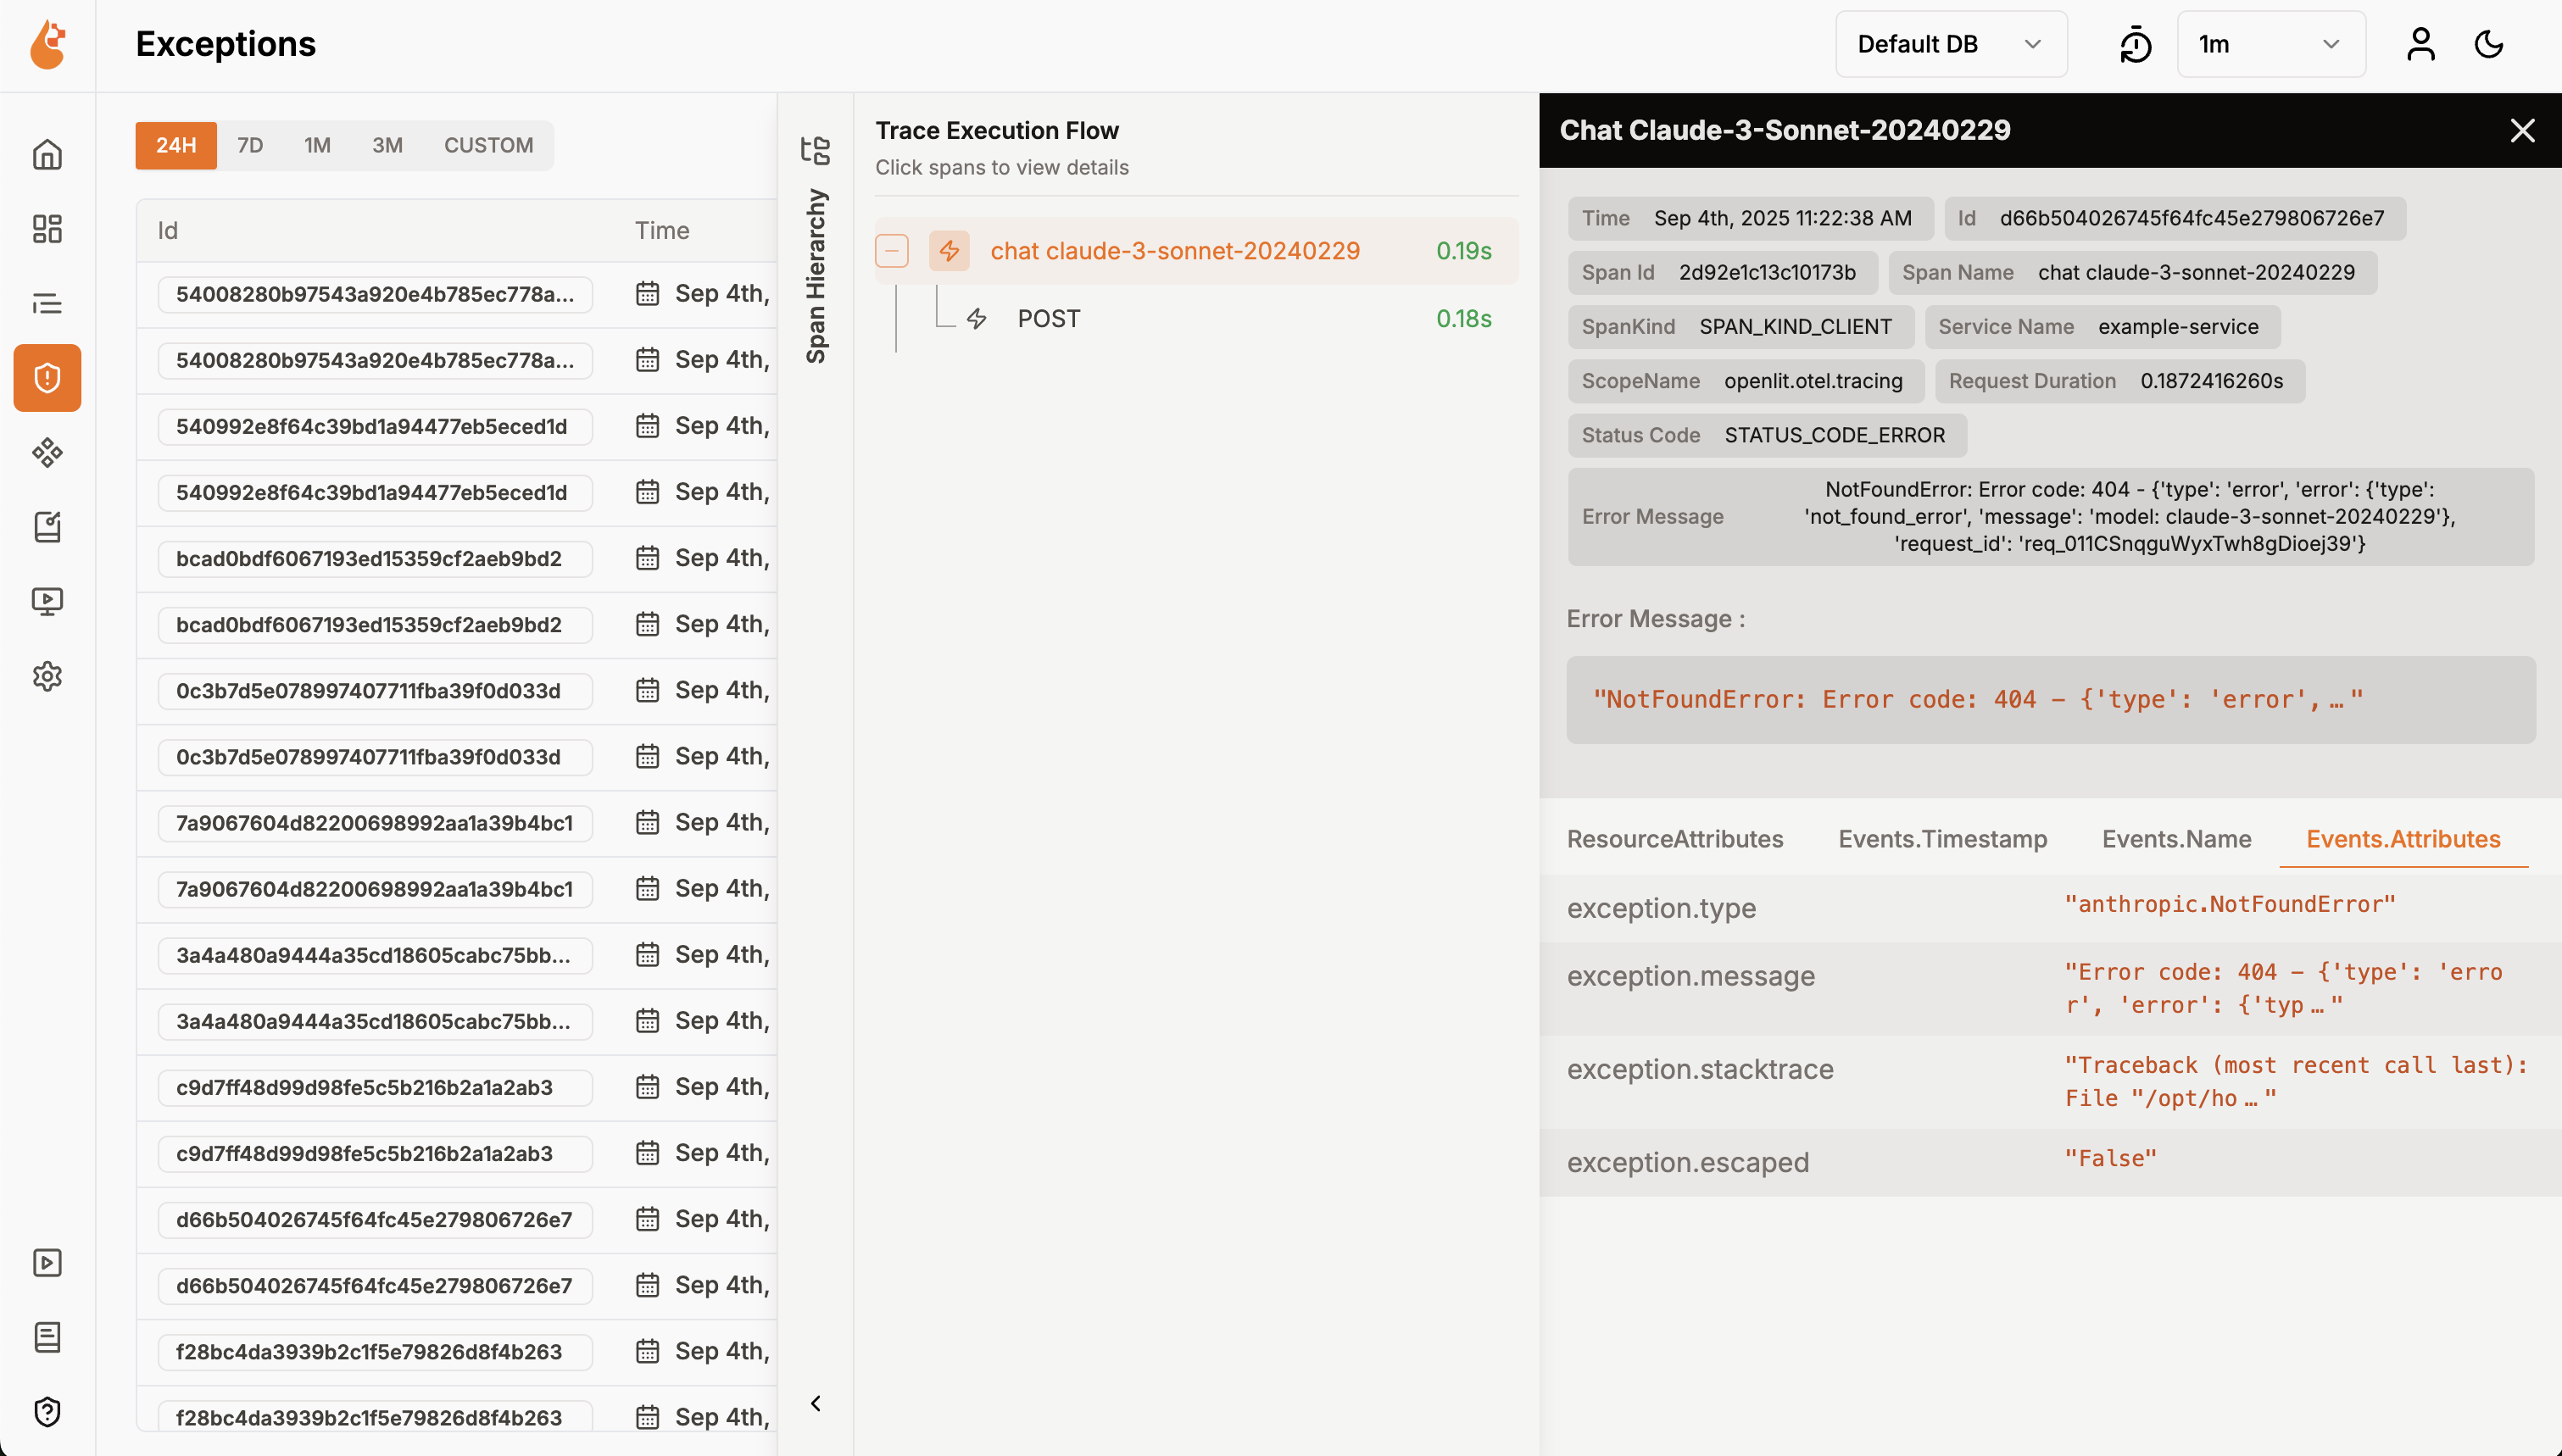Click calendar icon in first 54008280 row

(x=648, y=294)
